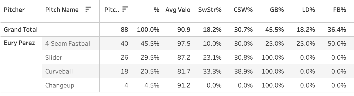Click the FB% column header
The width and height of the screenshot is (354, 96).
(339, 10)
